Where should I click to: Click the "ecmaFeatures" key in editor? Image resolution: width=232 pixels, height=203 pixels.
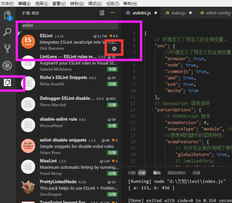pyautogui.click(x=183, y=142)
